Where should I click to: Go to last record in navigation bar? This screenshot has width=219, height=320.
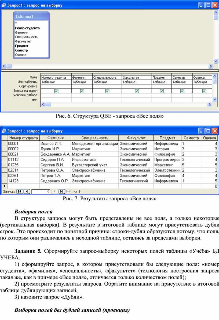click(x=62, y=191)
